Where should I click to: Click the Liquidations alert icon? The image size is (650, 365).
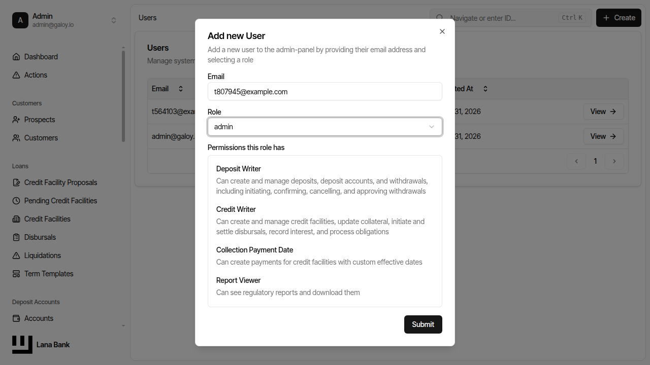[16, 255]
